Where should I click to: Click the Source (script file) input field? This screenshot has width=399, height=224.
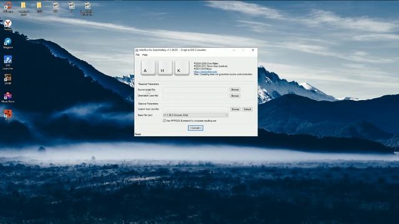coord(195,90)
